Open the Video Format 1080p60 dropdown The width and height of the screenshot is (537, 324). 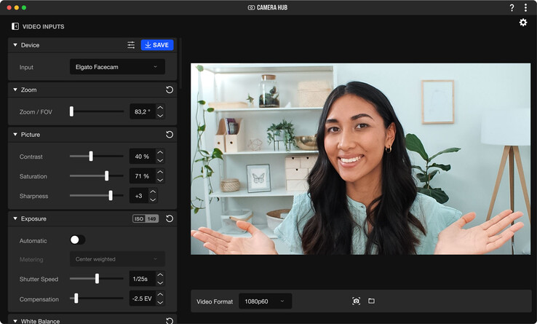265,301
